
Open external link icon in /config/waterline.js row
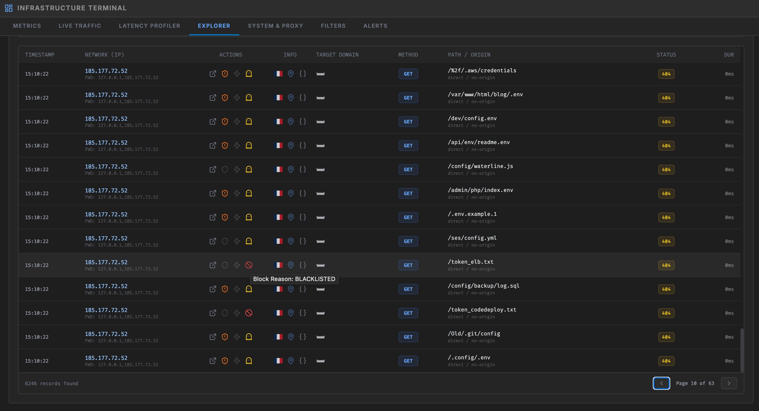tap(213, 169)
